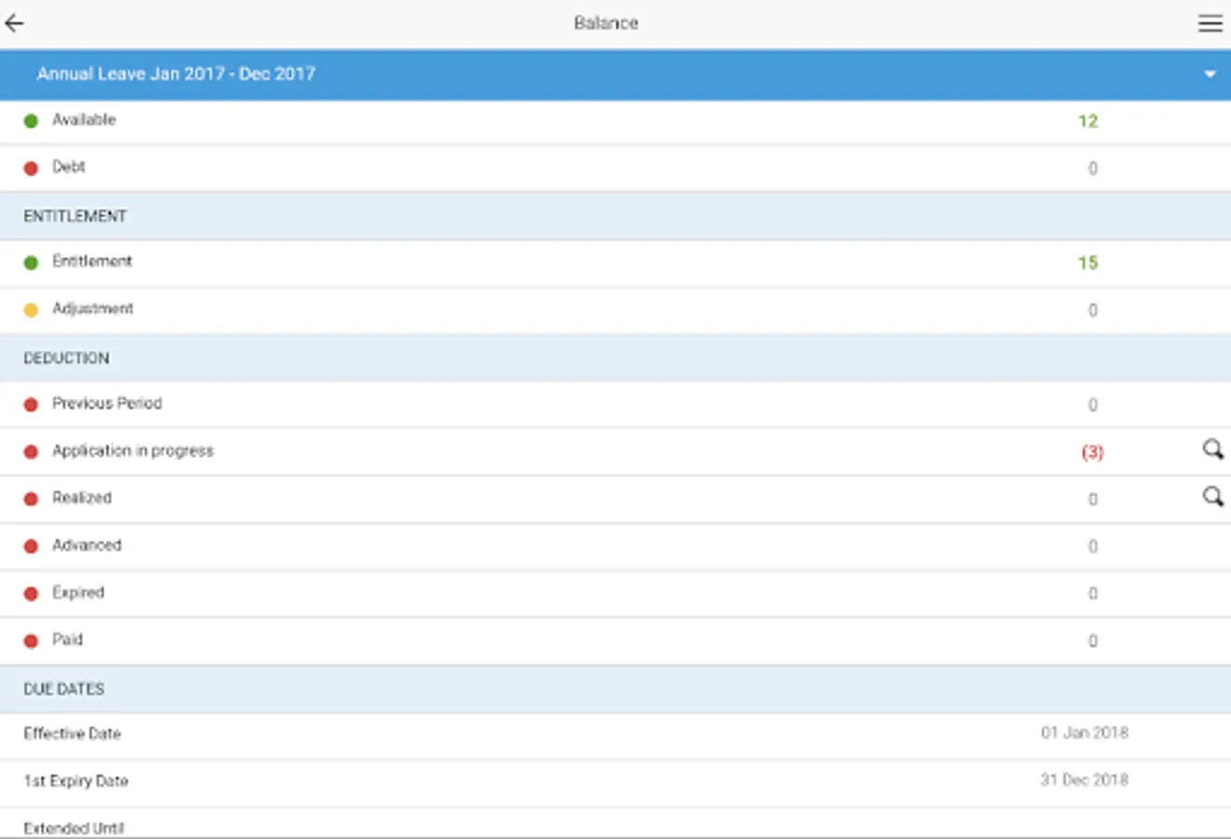Select the Adjustment value 0
The height and width of the screenshot is (839, 1231).
tap(1093, 310)
